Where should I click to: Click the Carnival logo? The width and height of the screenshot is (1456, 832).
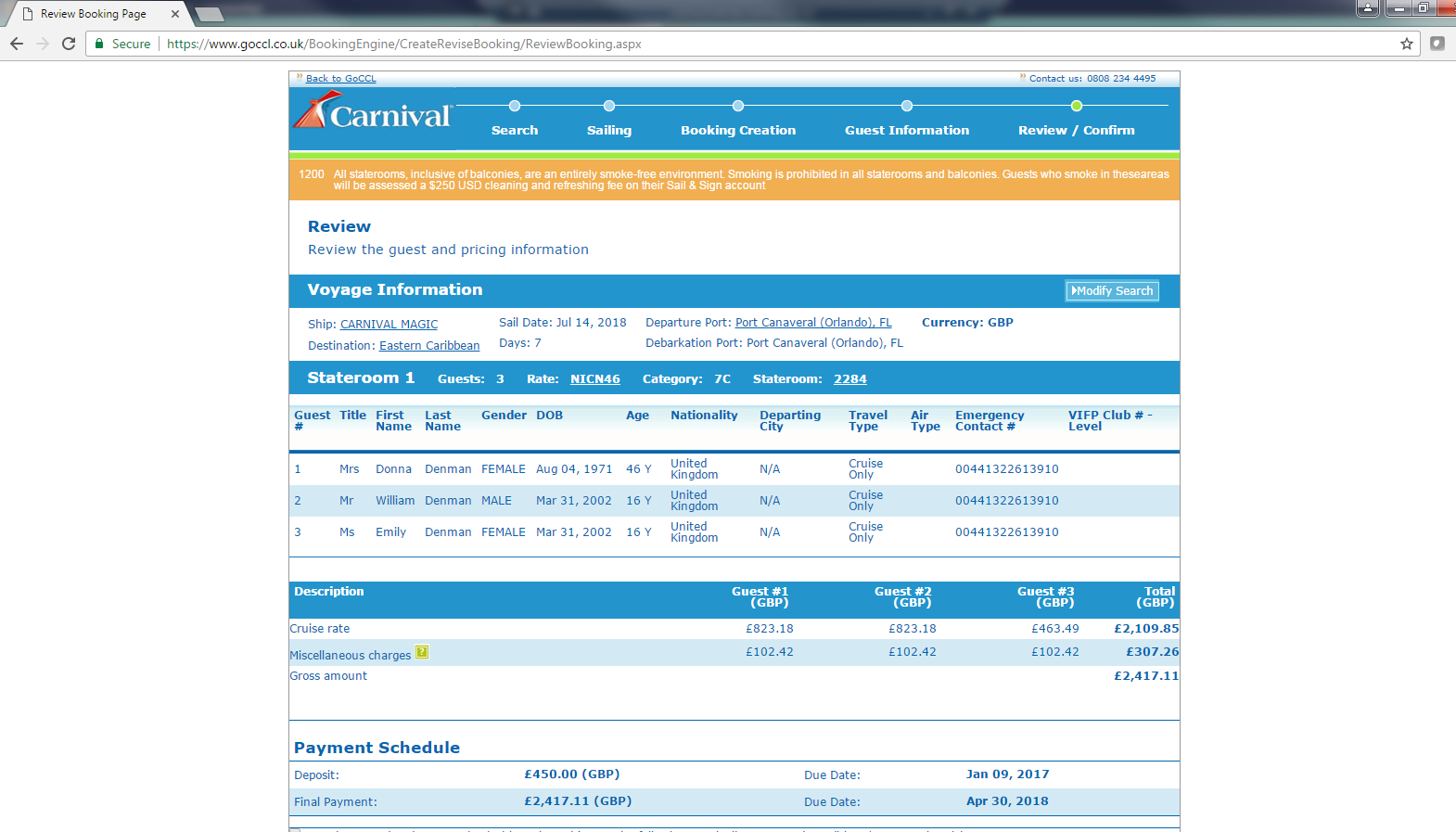[373, 111]
